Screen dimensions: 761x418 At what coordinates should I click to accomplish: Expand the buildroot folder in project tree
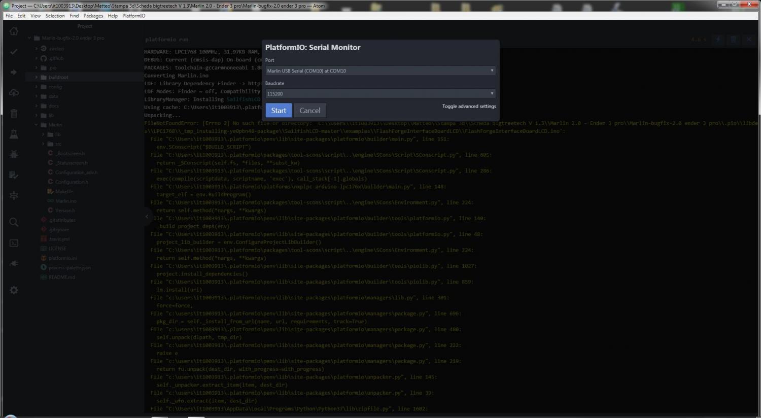point(58,78)
